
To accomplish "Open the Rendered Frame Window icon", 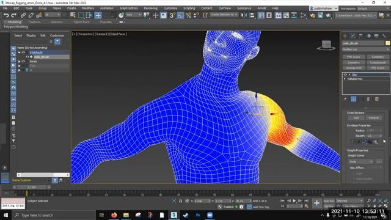I will click(320, 15).
